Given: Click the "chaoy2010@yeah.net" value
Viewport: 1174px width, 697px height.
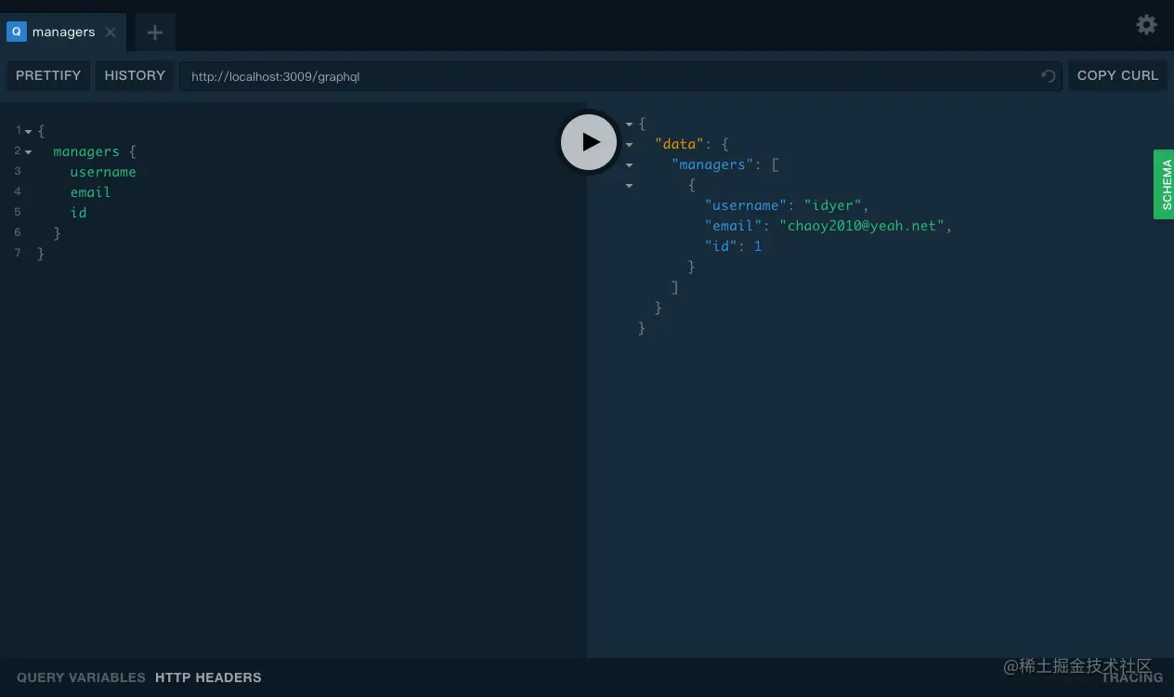Looking at the screenshot, I should pyautogui.click(x=862, y=226).
